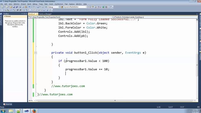
Task: Open the Debug menu
Action: (35, 4)
